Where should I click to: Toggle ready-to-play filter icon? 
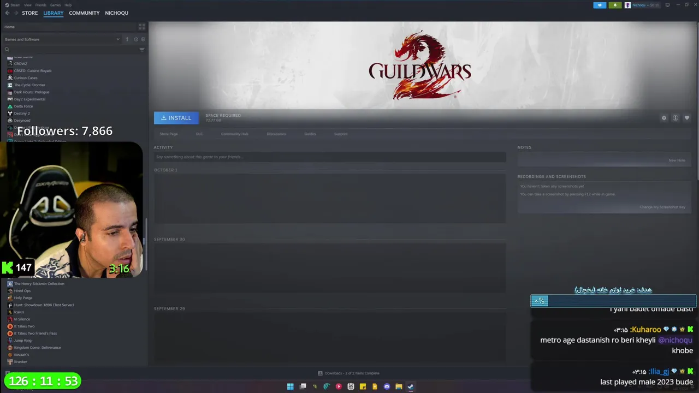pos(143,39)
